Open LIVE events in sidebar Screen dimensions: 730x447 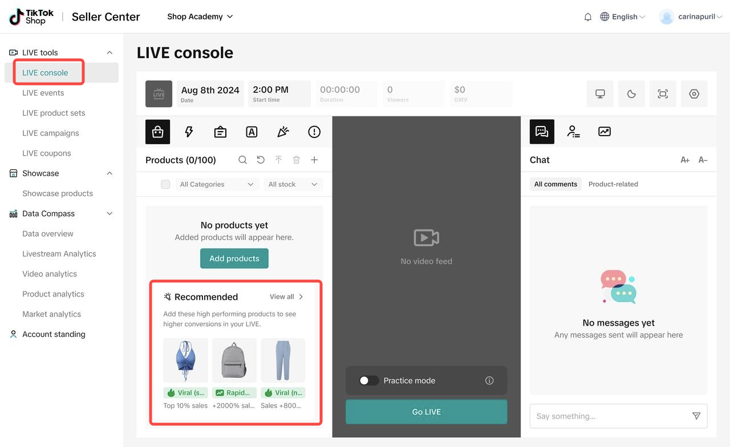click(43, 93)
